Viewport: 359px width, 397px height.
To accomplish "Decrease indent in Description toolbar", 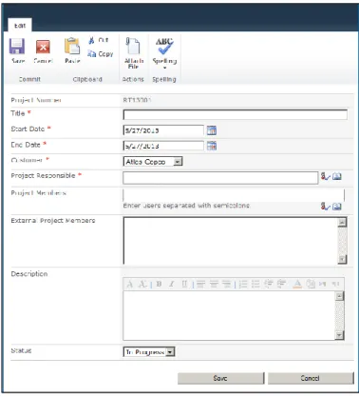I will pyautogui.click(x=269, y=284).
